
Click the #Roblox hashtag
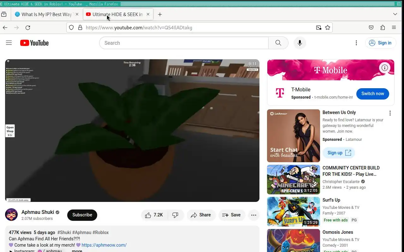click(x=100, y=232)
